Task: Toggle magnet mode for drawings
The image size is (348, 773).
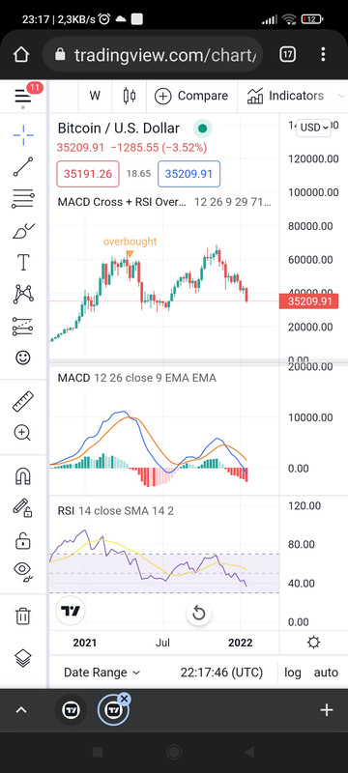Action: (23, 476)
